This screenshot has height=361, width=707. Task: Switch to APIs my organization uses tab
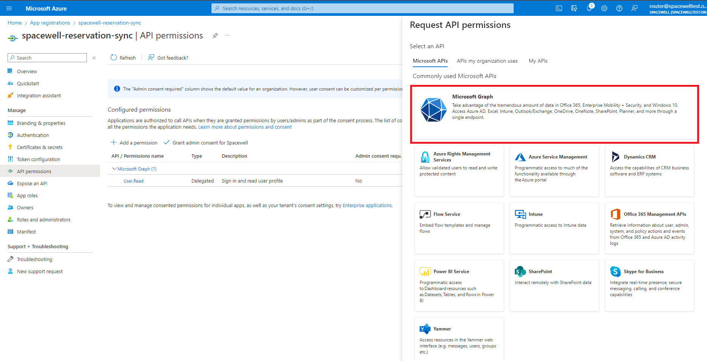click(x=487, y=61)
